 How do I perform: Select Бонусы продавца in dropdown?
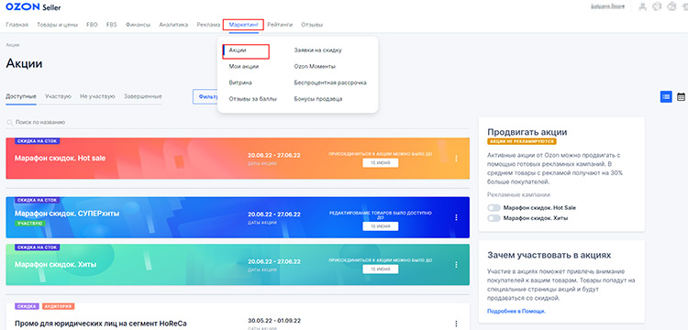[318, 99]
